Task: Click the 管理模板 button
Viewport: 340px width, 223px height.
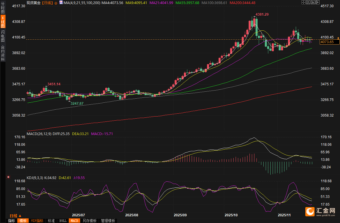Action: [108, 221]
